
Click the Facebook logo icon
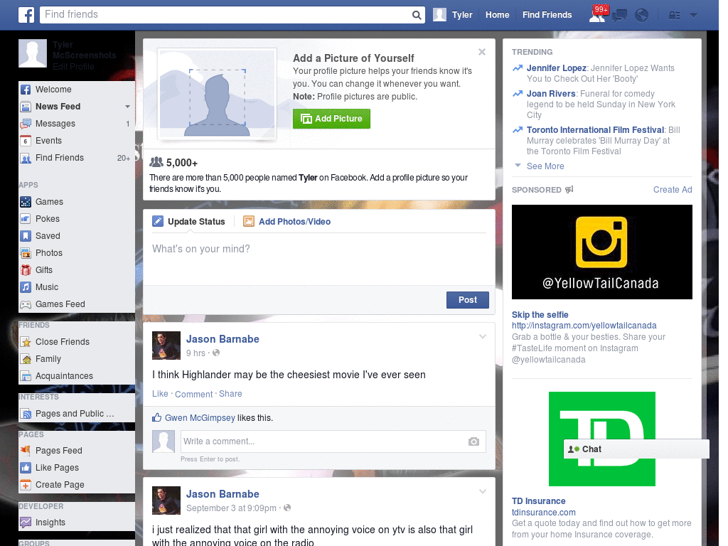point(26,15)
